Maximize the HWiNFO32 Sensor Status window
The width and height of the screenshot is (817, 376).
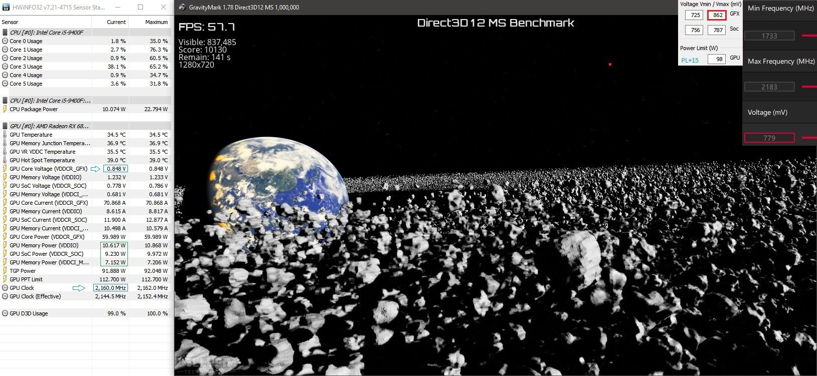pyautogui.click(x=140, y=7)
